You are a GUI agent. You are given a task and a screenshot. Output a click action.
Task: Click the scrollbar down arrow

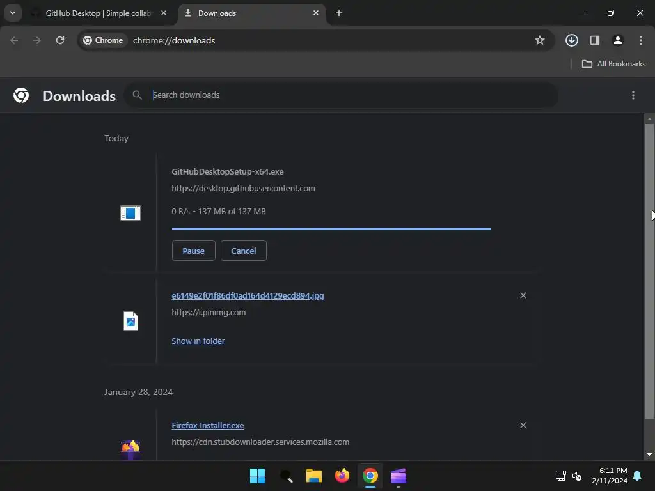point(649,455)
